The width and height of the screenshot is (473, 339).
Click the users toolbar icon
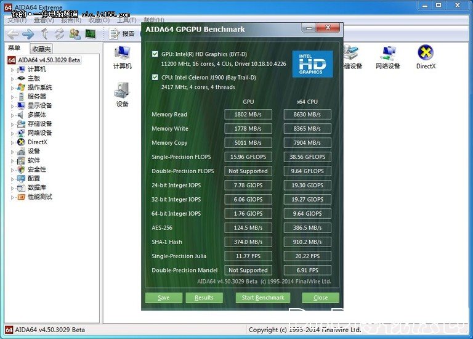pos(75,34)
